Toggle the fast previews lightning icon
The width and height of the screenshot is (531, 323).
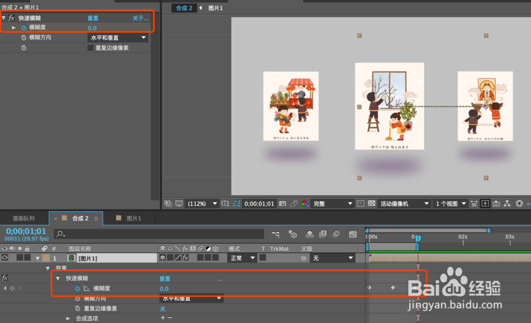[485, 203]
